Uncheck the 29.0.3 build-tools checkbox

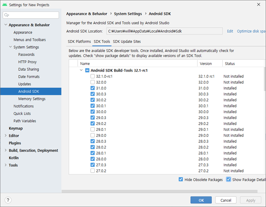[92, 118]
